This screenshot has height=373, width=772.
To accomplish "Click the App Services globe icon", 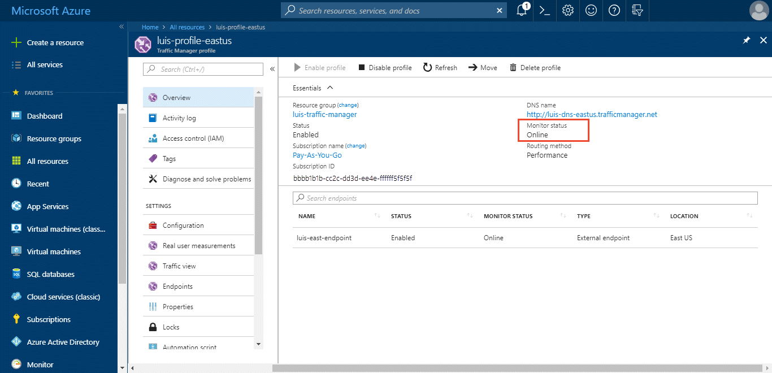I will point(16,206).
